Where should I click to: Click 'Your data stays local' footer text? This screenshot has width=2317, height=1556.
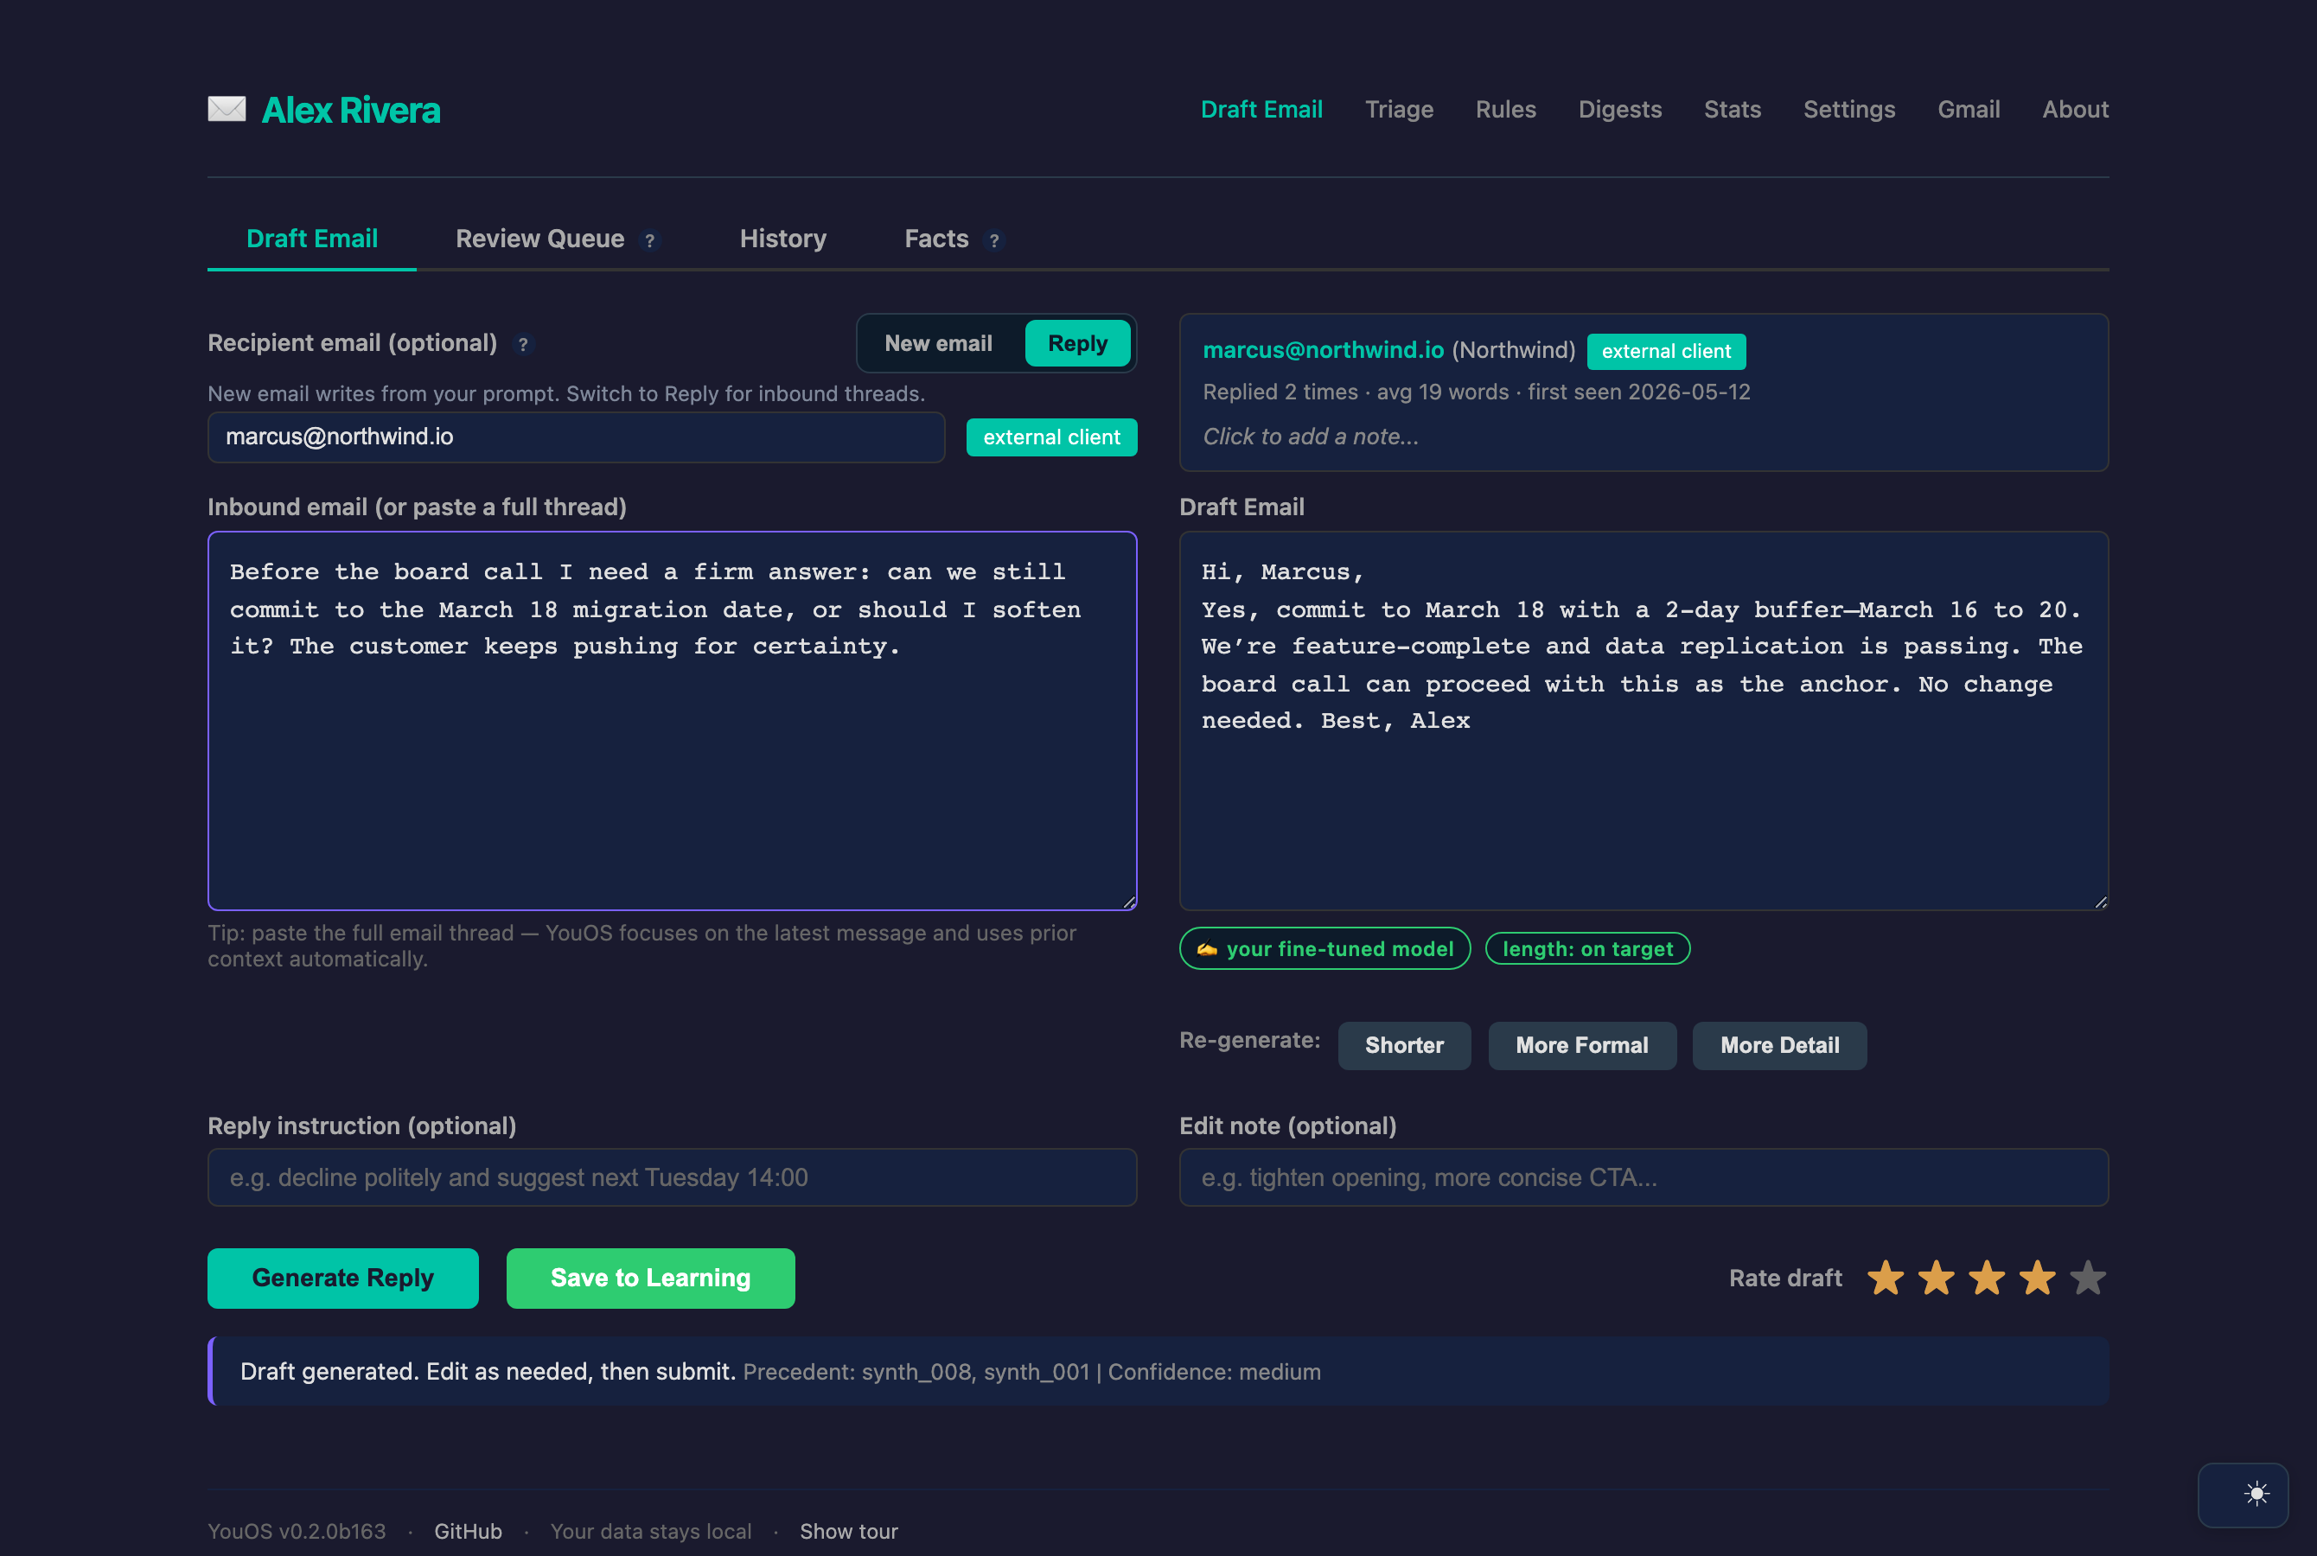(x=650, y=1531)
